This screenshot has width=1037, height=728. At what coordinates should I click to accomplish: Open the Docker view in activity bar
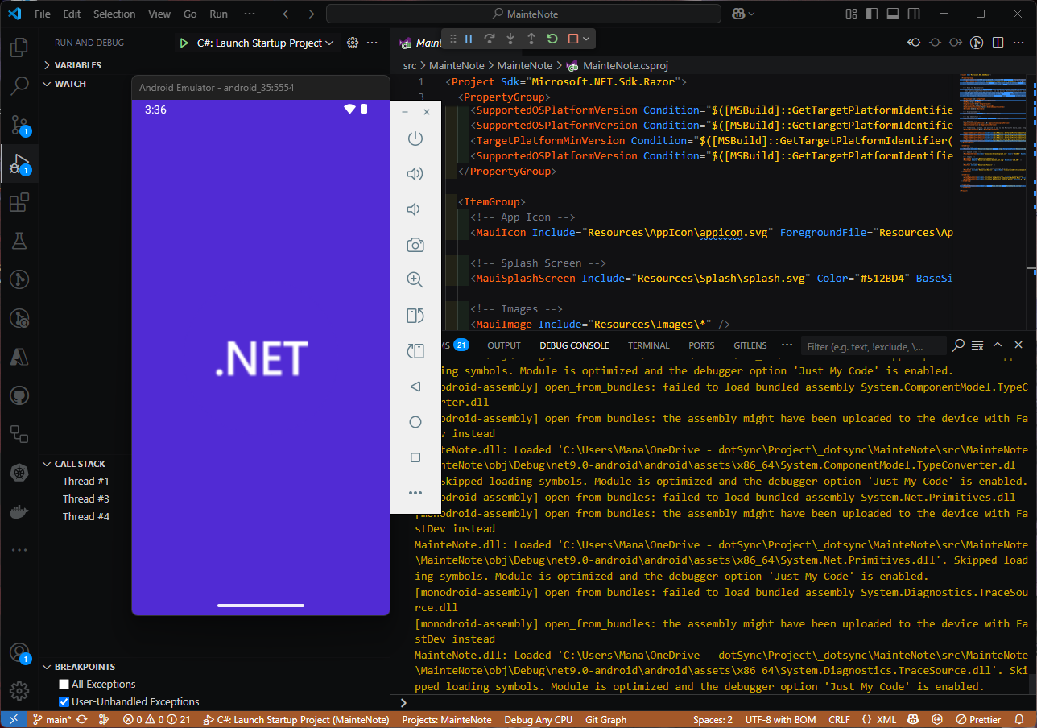19,511
